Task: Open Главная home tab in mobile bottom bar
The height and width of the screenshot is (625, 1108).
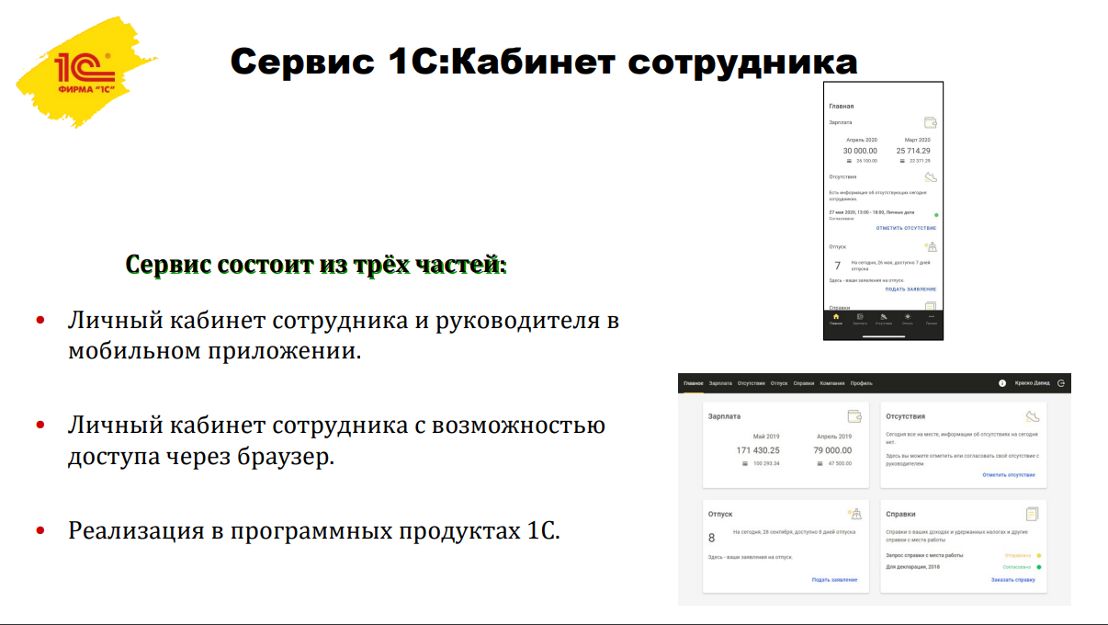Action: (835, 319)
